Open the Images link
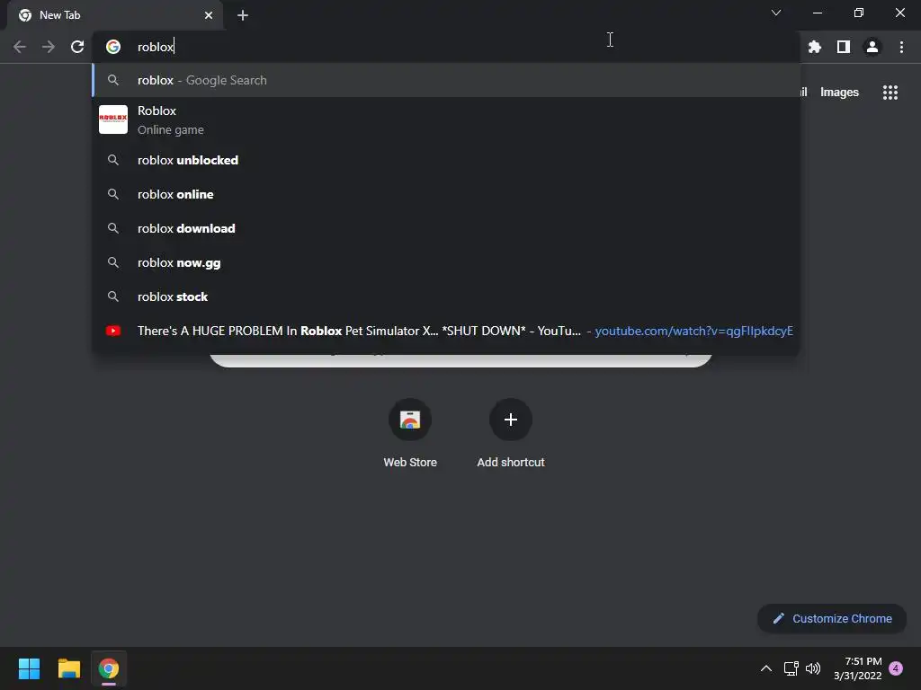Image resolution: width=921 pixels, height=690 pixels. click(x=839, y=93)
